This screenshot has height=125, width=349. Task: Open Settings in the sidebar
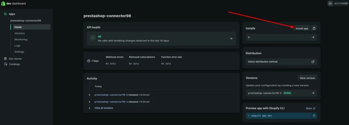pos(19,52)
